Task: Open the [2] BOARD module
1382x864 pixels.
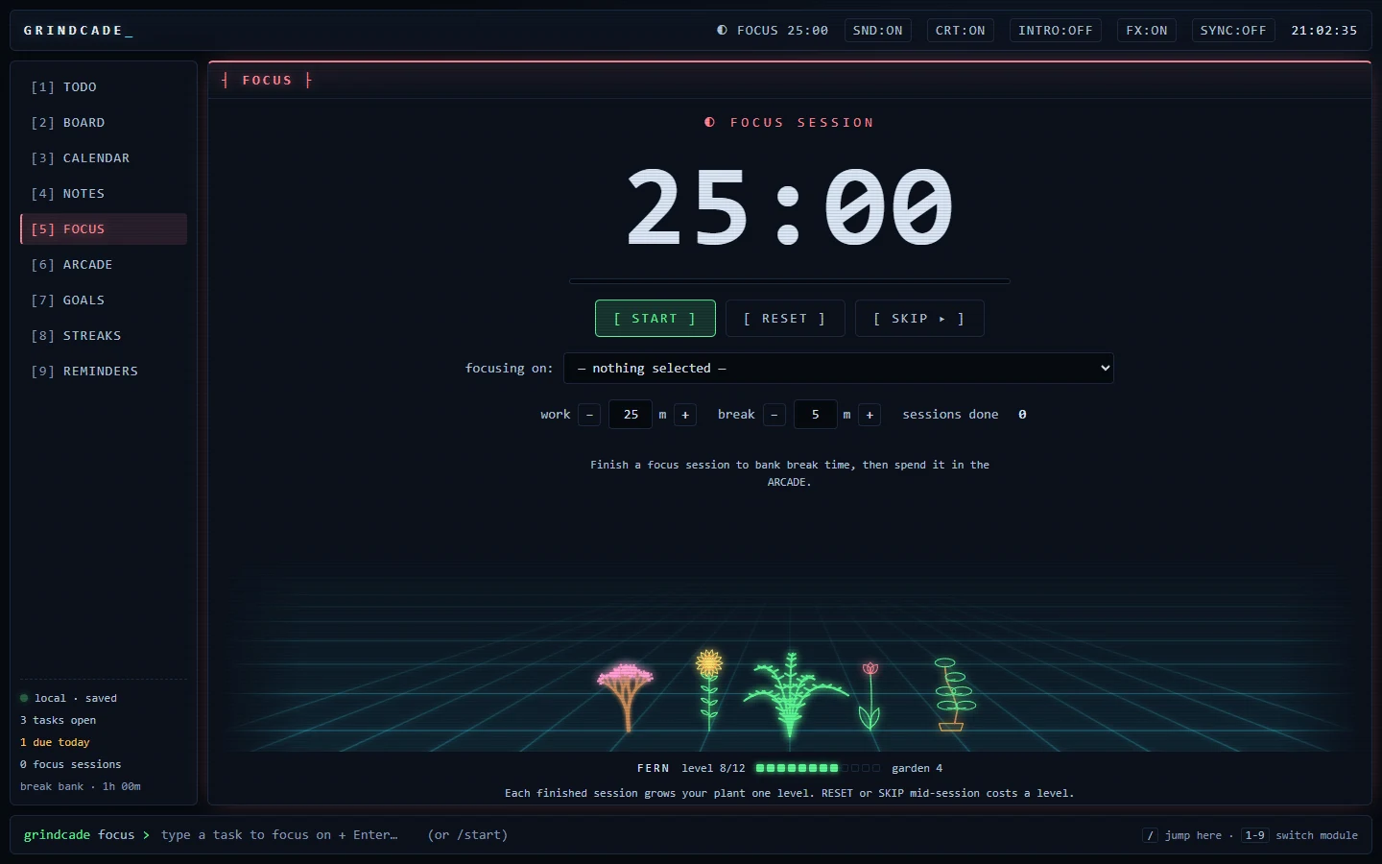Action: [104, 123]
